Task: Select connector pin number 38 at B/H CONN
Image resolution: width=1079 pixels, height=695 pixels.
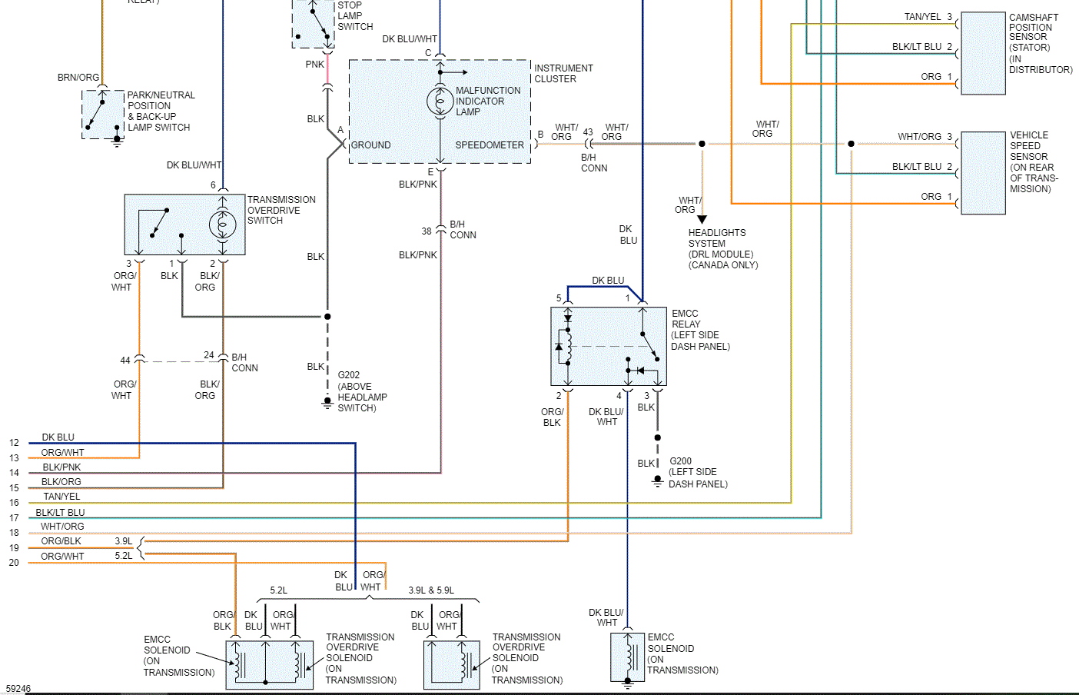Action: click(x=427, y=231)
